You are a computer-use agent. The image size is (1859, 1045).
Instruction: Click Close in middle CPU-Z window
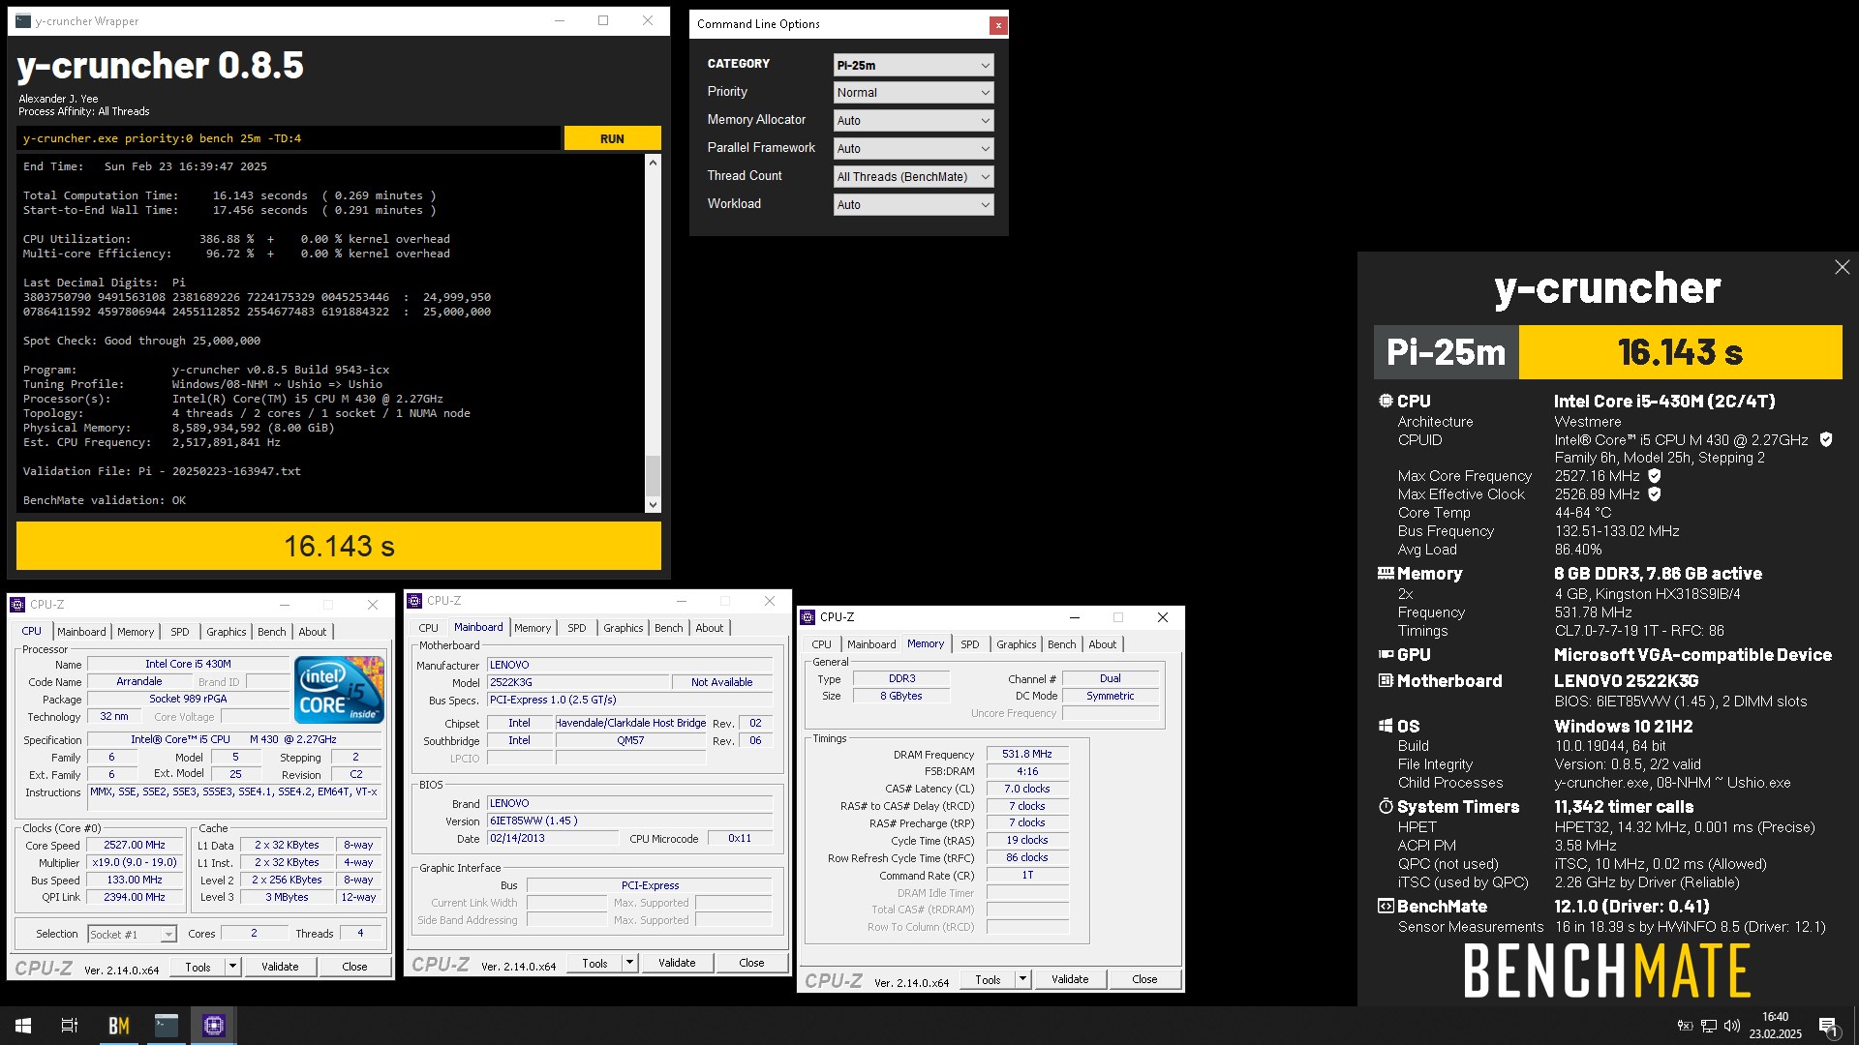point(751,963)
